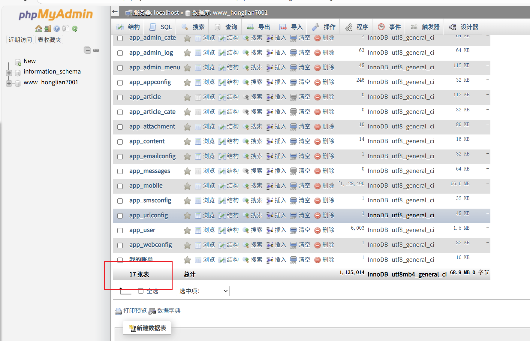Open the app_webconfig table link

click(151, 245)
